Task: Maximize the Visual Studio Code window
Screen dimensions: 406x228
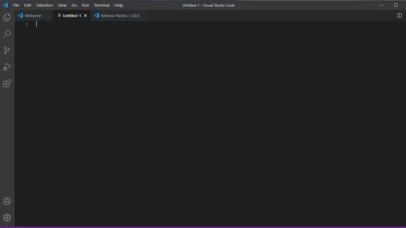Action: (396, 5)
